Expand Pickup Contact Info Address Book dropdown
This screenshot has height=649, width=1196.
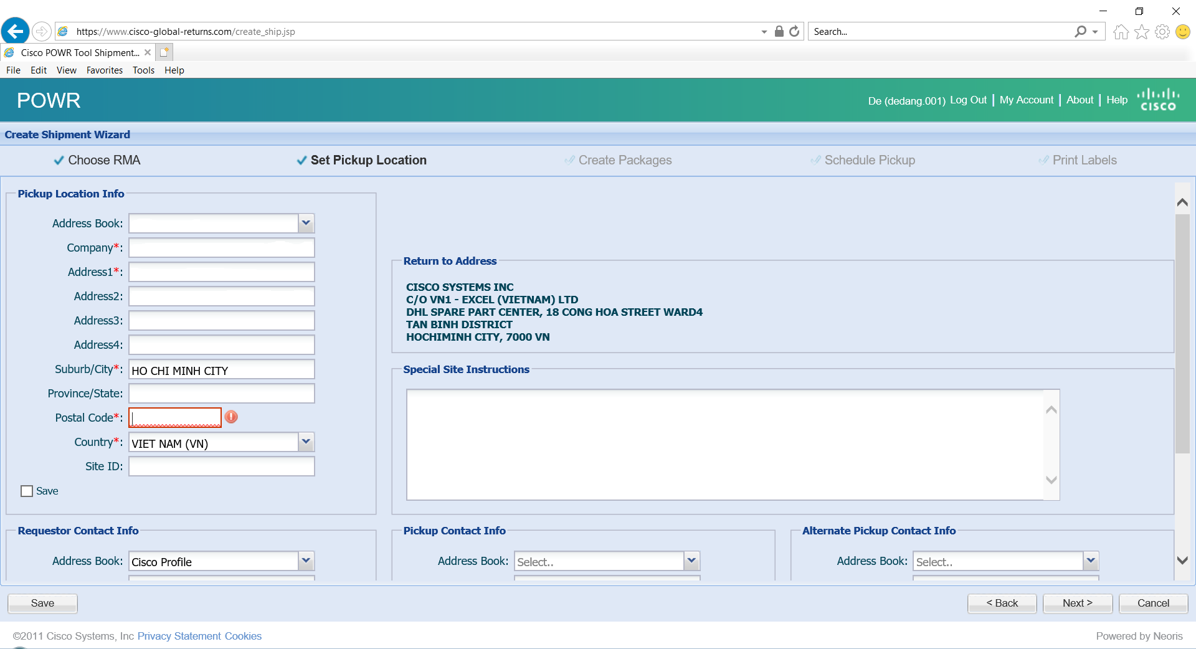click(x=691, y=561)
